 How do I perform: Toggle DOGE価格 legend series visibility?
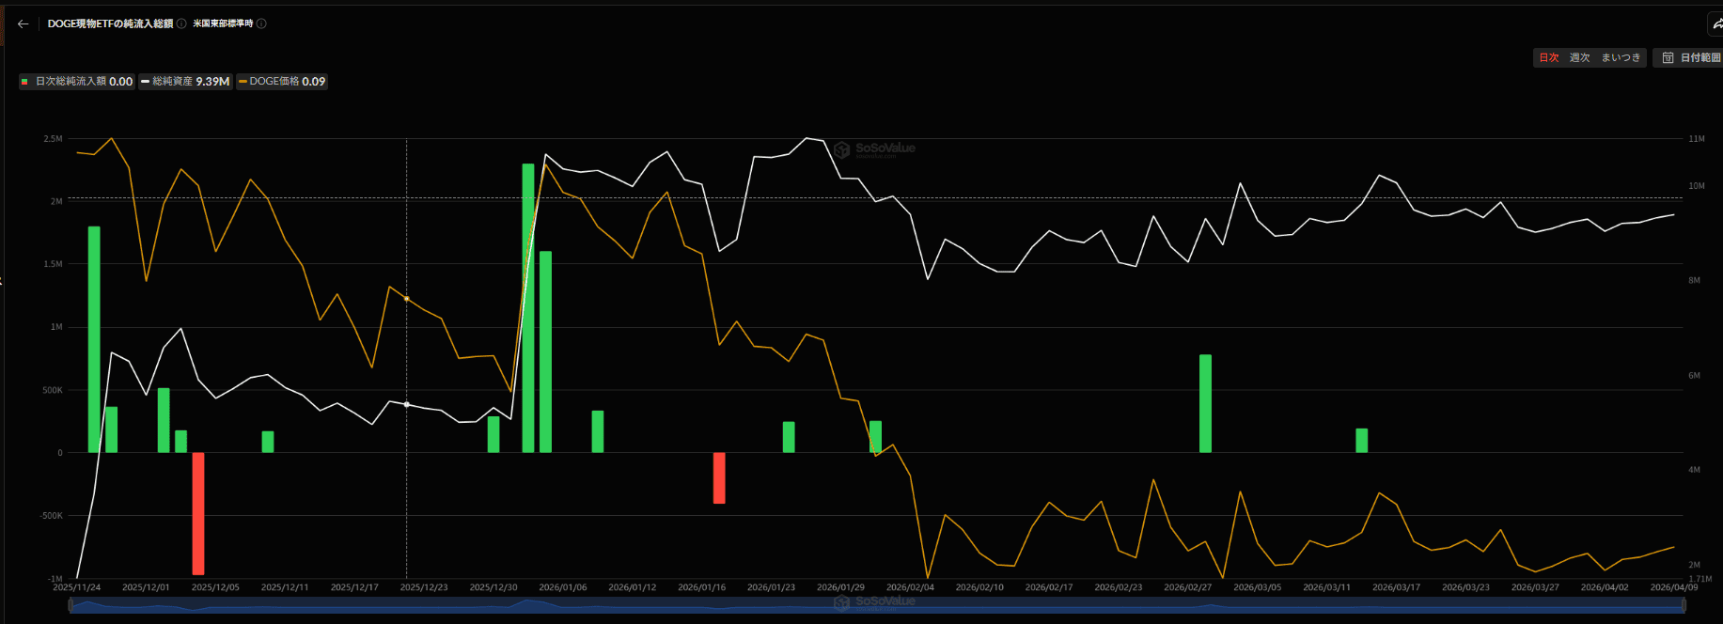click(x=282, y=82)
